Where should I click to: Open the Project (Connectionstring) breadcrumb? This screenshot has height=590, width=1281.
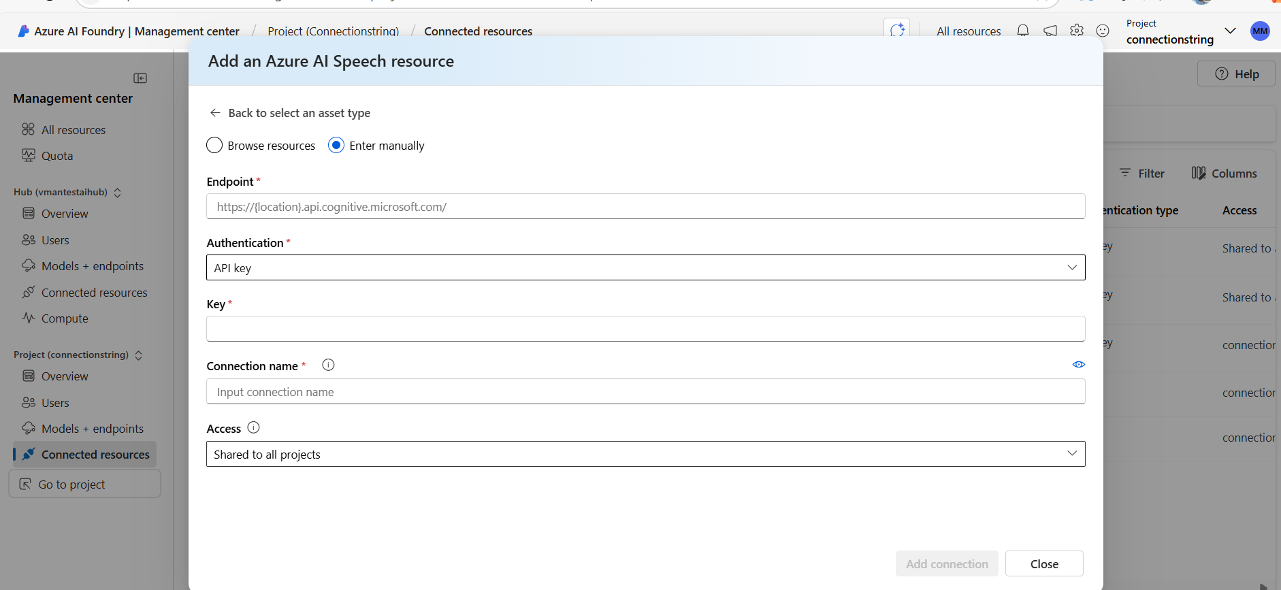[x=333, y=31]
